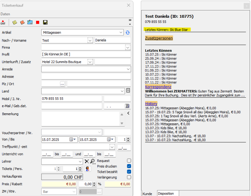
Task: Open the Daten menu
Action: point(5,14)
